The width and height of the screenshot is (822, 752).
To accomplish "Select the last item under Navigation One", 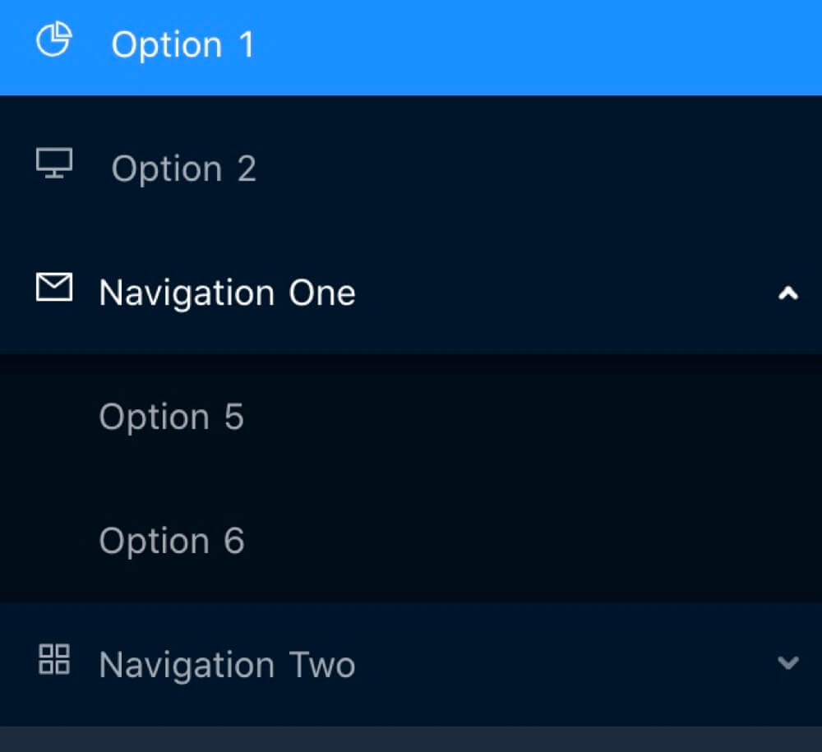I will tap(171, 542).
